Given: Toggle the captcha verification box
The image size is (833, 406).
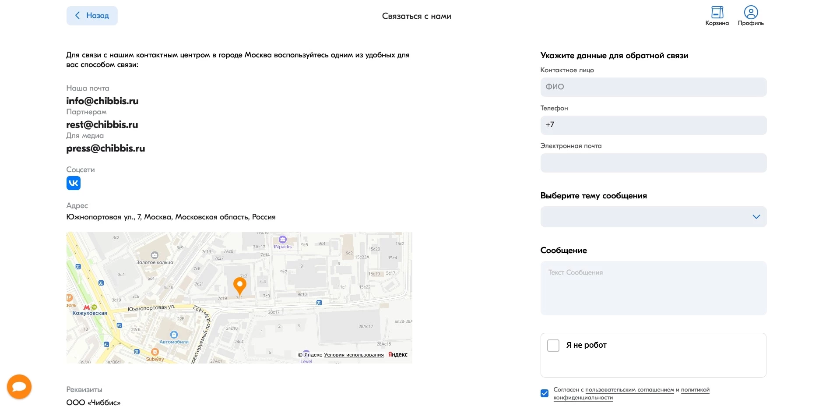Looking at the screenshot, I should coord(553,345).
